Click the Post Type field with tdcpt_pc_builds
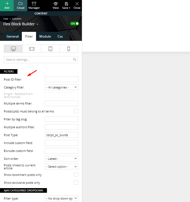The width and height of the screenshot is (190, 202). point(61,135)
